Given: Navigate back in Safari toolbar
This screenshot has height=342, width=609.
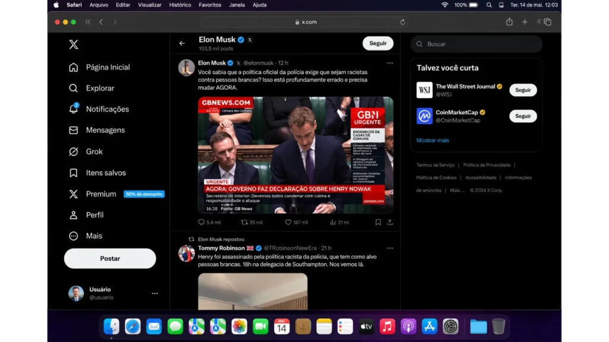Looking at the screenshot, I should [x=101, y=22].
